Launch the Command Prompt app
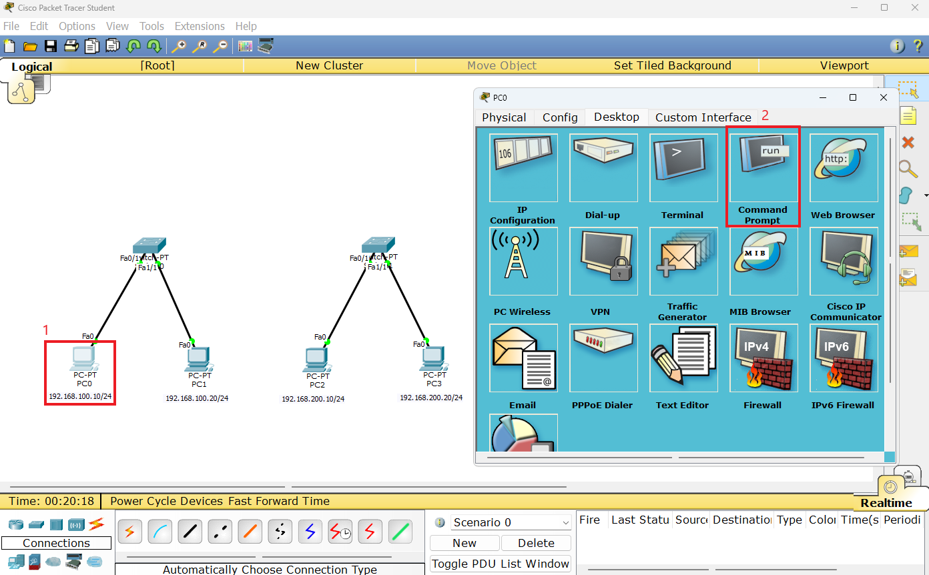 coord(763,179)
